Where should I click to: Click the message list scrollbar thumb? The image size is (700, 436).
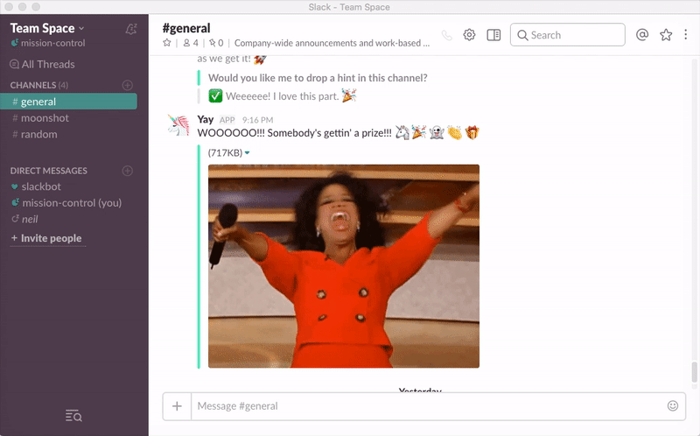pyautogui.click(x=694, y=372)
